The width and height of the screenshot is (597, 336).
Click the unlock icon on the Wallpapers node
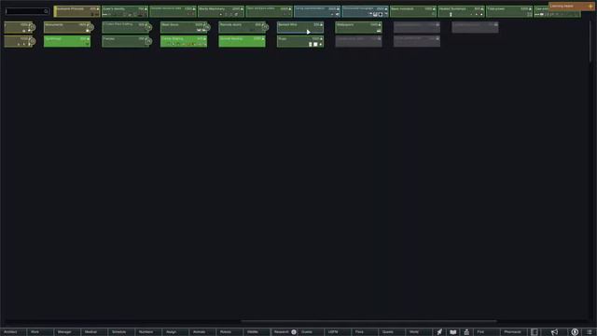[379, 31]
